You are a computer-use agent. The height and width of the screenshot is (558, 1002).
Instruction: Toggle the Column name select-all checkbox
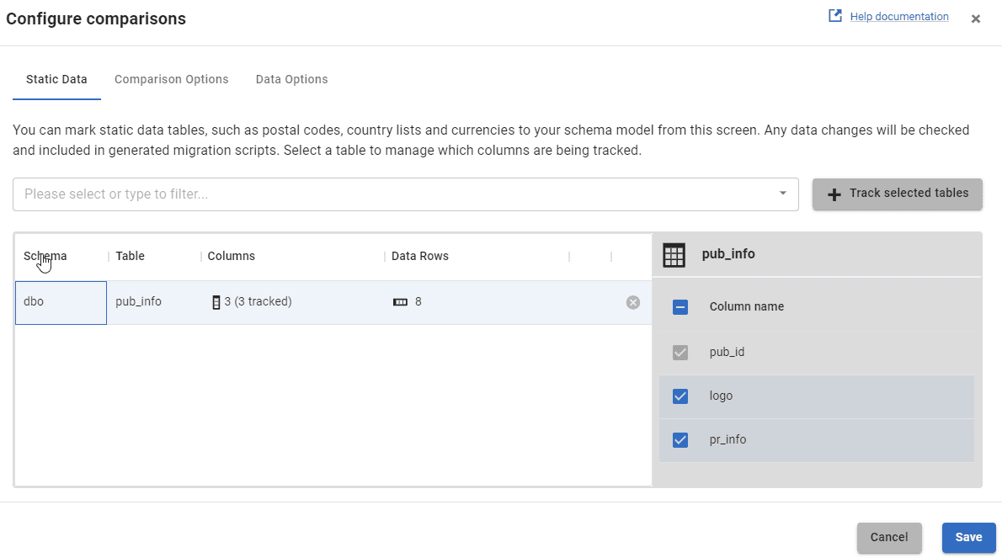680,307
